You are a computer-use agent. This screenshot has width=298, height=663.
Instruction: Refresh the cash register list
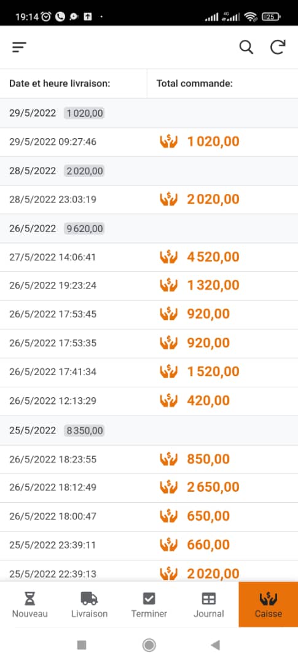[278, 47]
